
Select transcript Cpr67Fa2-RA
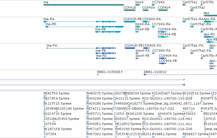[x=192, y=27]
